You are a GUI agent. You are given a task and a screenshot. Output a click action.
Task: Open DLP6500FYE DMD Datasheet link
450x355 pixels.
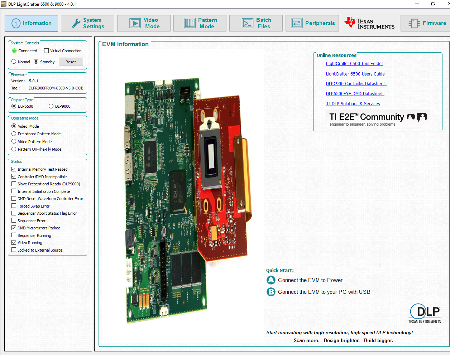pos(355,94)
